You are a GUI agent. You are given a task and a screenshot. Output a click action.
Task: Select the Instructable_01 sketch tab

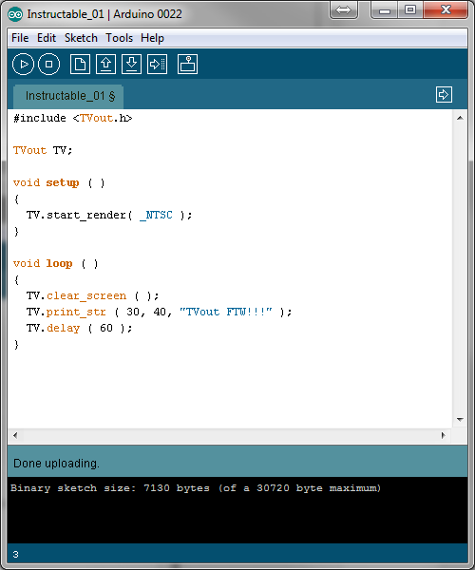click(x=68, y=96)
